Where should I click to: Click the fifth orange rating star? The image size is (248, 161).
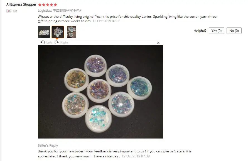tap(55, 5)
